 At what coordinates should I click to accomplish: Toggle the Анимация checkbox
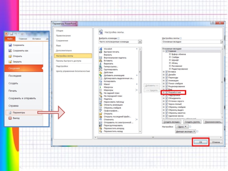(x=167, y=81)
